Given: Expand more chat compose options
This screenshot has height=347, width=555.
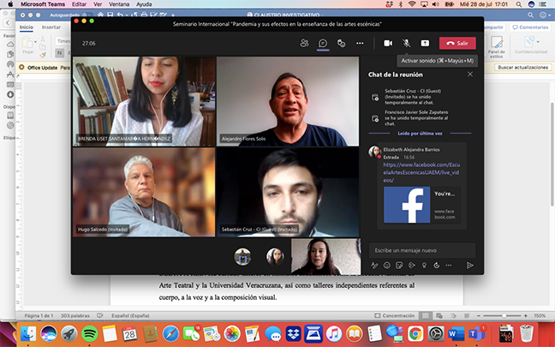Looking at the screenshot, I should [x=449, y=266].
